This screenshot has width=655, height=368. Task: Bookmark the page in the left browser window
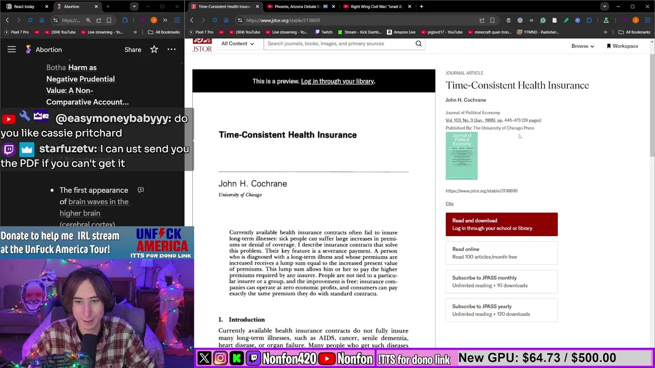109,20
